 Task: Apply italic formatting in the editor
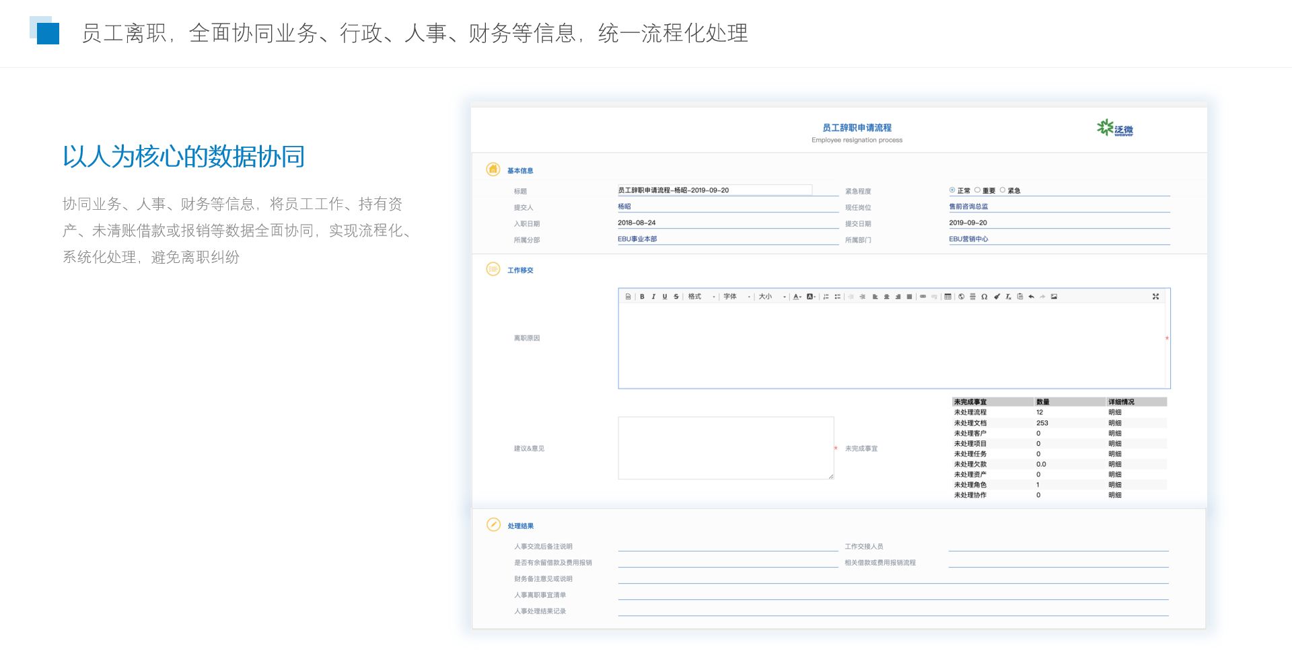click(653, 297)
